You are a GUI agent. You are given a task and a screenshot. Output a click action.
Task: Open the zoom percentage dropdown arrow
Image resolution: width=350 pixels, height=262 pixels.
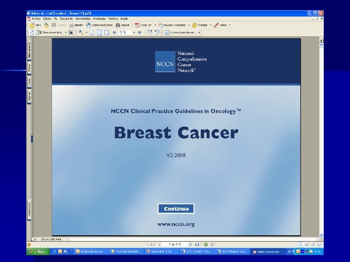[x=134, y=33]
